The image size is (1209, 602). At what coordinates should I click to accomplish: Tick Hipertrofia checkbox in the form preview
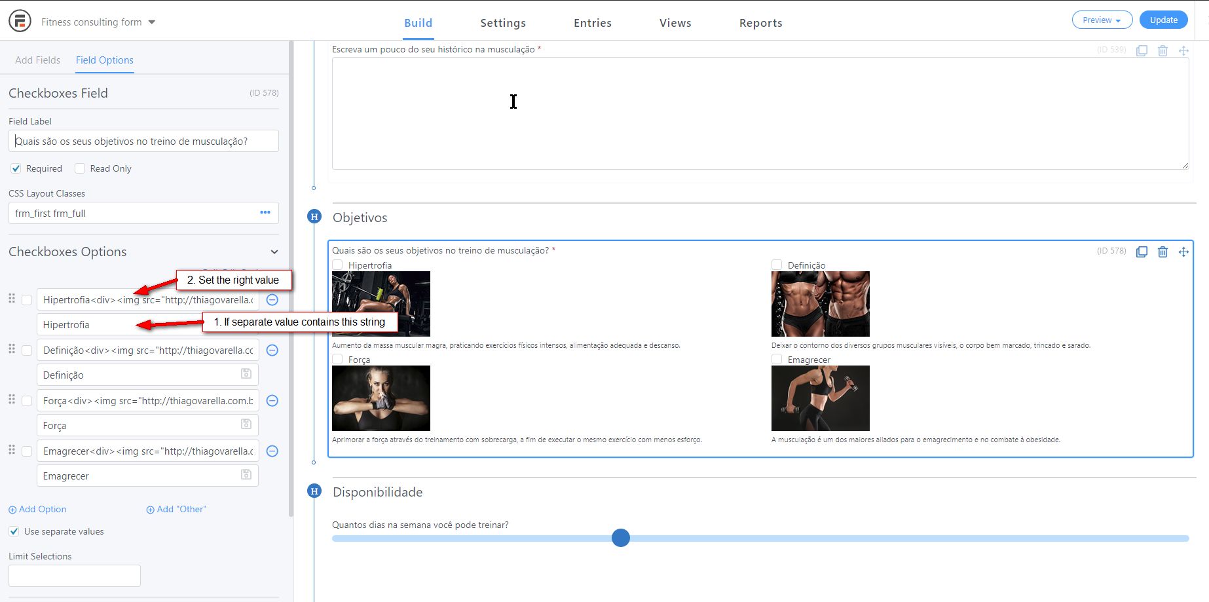tap(337, 265)
